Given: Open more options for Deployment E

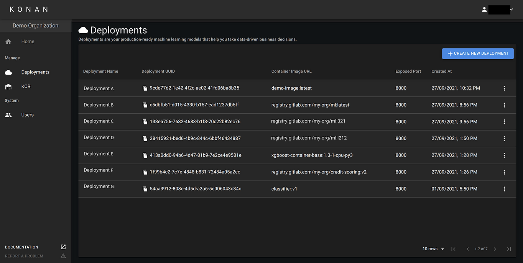Looking at the screenshot, I should [504, 155].
